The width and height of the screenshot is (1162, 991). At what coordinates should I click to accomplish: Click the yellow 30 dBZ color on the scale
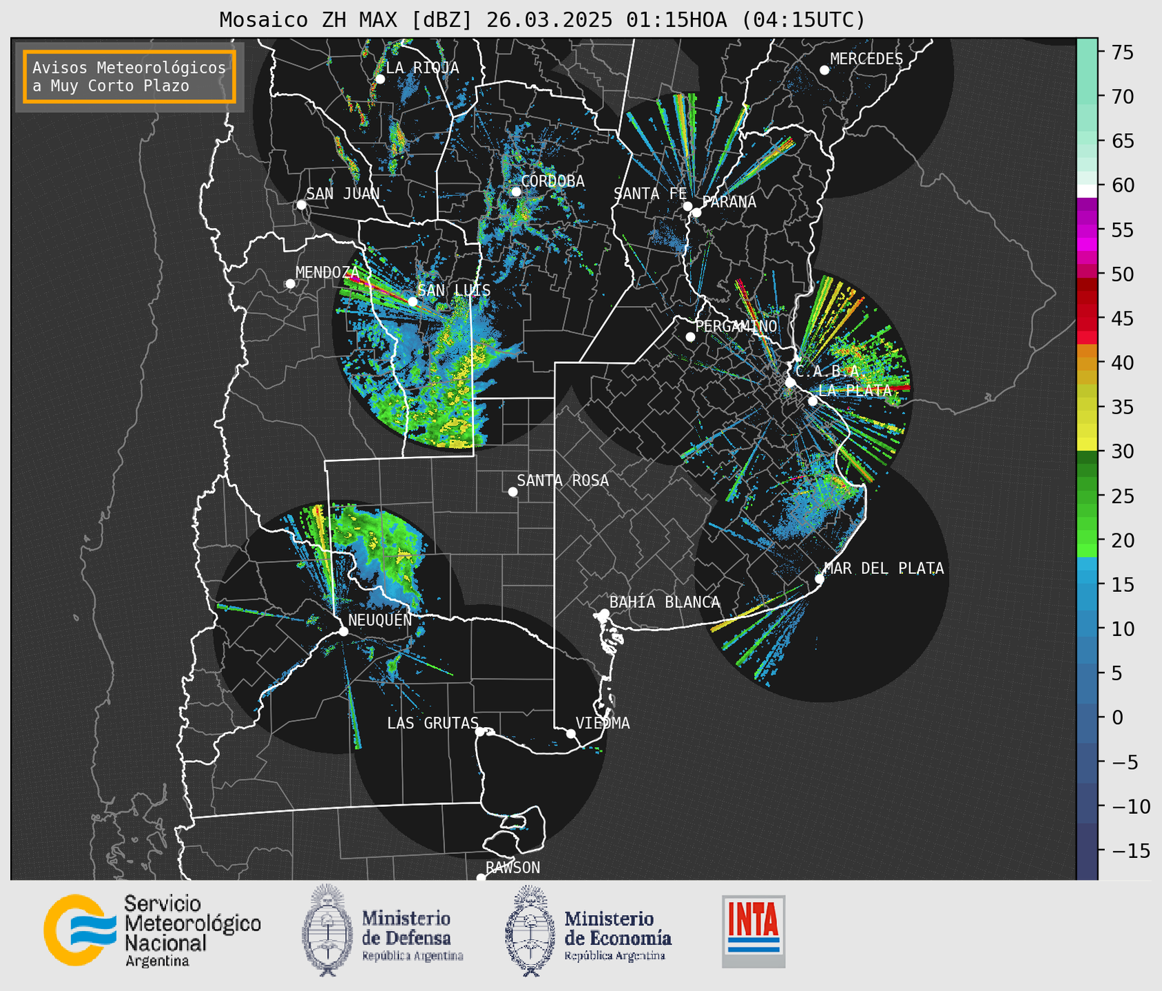point(1086,446)
